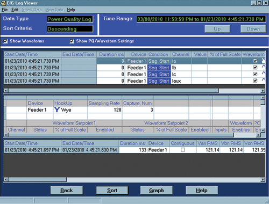The width and height of the screenshot is (269, 204).
Task: Click the Wye hookup Y icon
Action: tap(57, 110)
